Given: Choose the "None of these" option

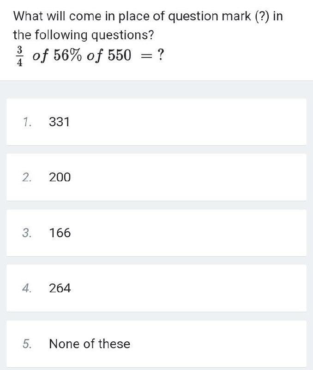Looking at the screenshot, I should click(x=156, y=344).
